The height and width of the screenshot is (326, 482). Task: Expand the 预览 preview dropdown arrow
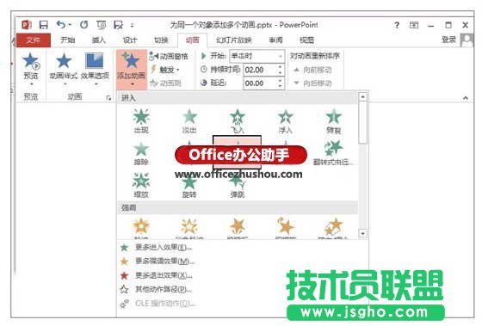[x=31, y=84]
